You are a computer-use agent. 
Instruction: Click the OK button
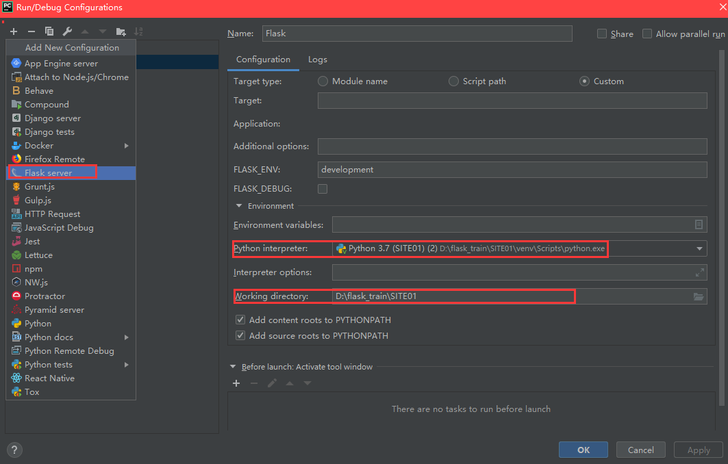point(583,450)
